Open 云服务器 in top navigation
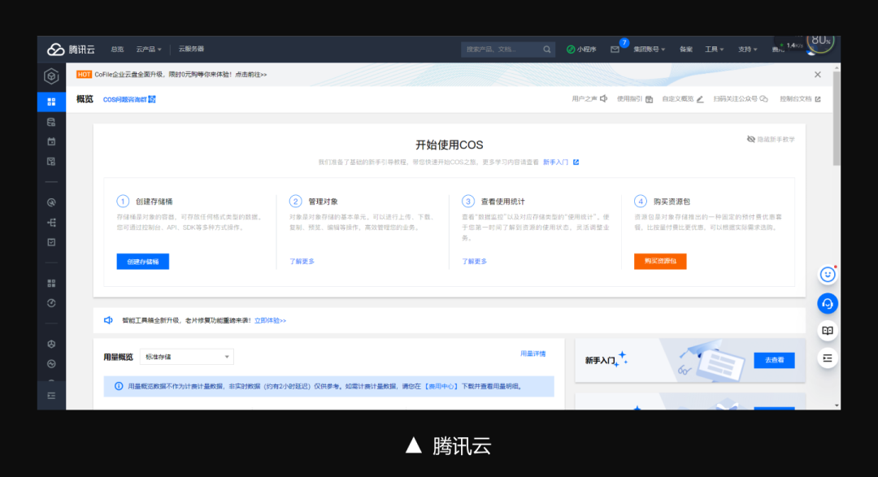This screenshot has height=477, width=878. pyautogui.click(x=191, y=50)
